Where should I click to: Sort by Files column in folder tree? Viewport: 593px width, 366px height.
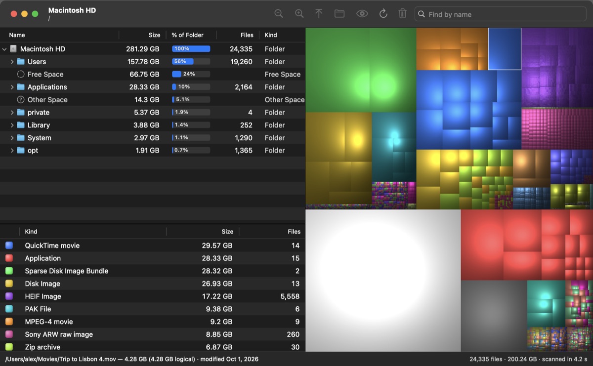(238, 35)
